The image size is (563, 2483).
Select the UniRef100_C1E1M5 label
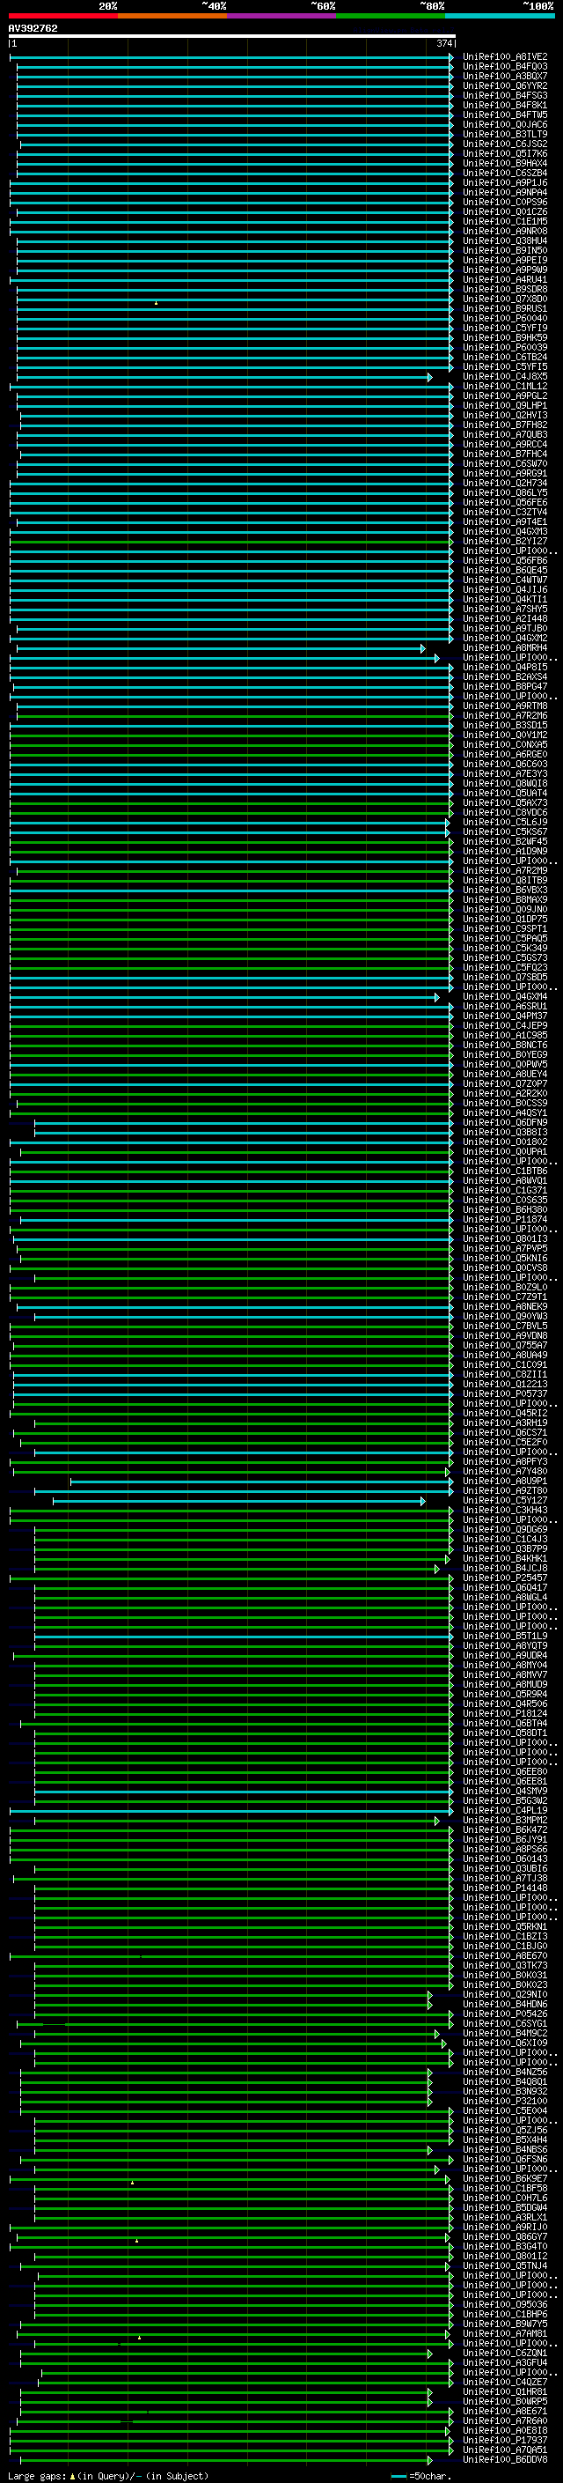pyautogui.click(x=505, y=222)
